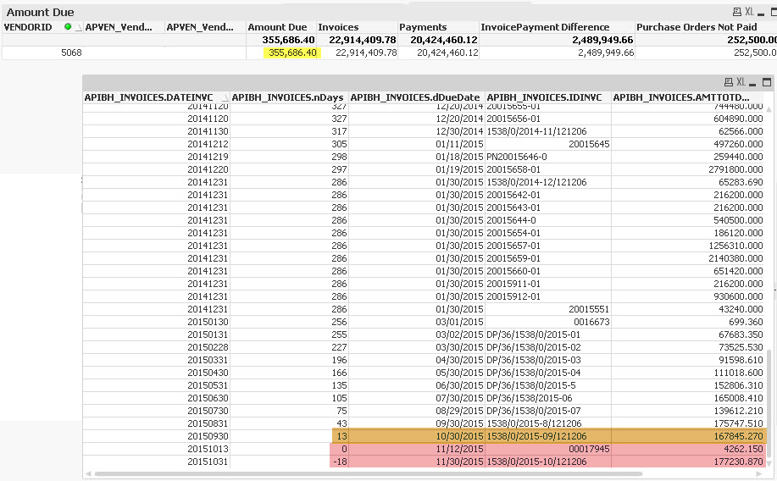Click the green selection indicator in the VENDORID header
The height and width of the screenshot is (481, 777).
tap(68, 27)
